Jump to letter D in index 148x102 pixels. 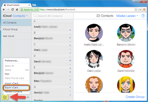tap(70, 38)
